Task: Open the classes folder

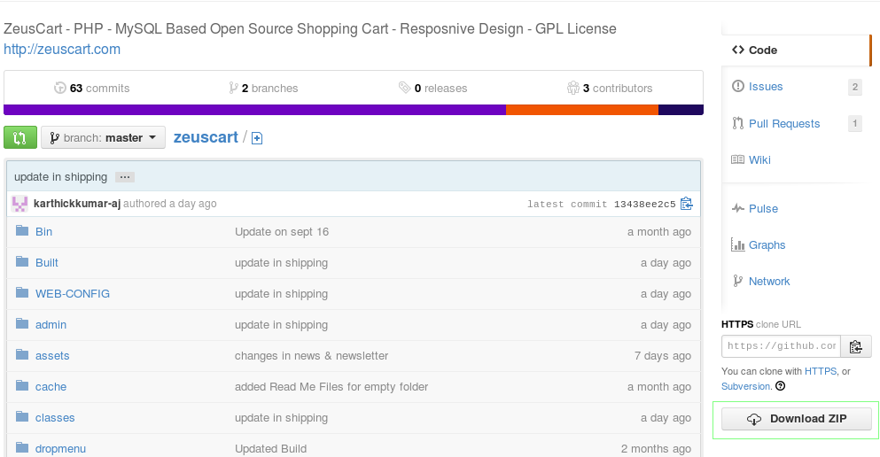Action: [x=55, y=418]
